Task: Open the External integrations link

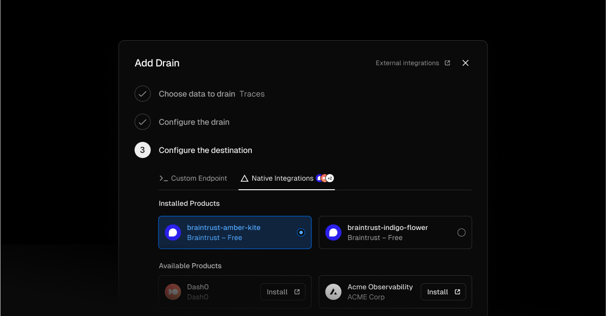Action: coord(407,63)
